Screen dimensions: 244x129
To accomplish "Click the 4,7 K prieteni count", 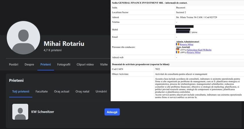I will (x=53, y=50).
